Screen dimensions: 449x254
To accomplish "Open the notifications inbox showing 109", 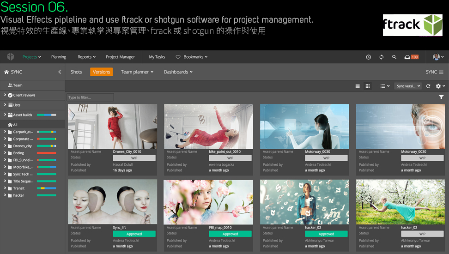I will click(x=411, y=57).
